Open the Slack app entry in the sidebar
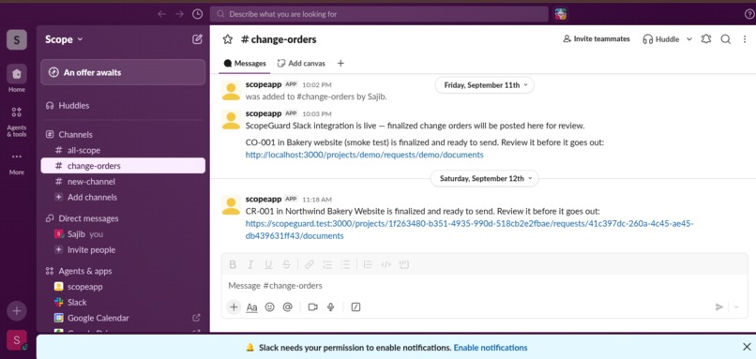The height and width of the screenshot is (359, 756). coord(123,302)
